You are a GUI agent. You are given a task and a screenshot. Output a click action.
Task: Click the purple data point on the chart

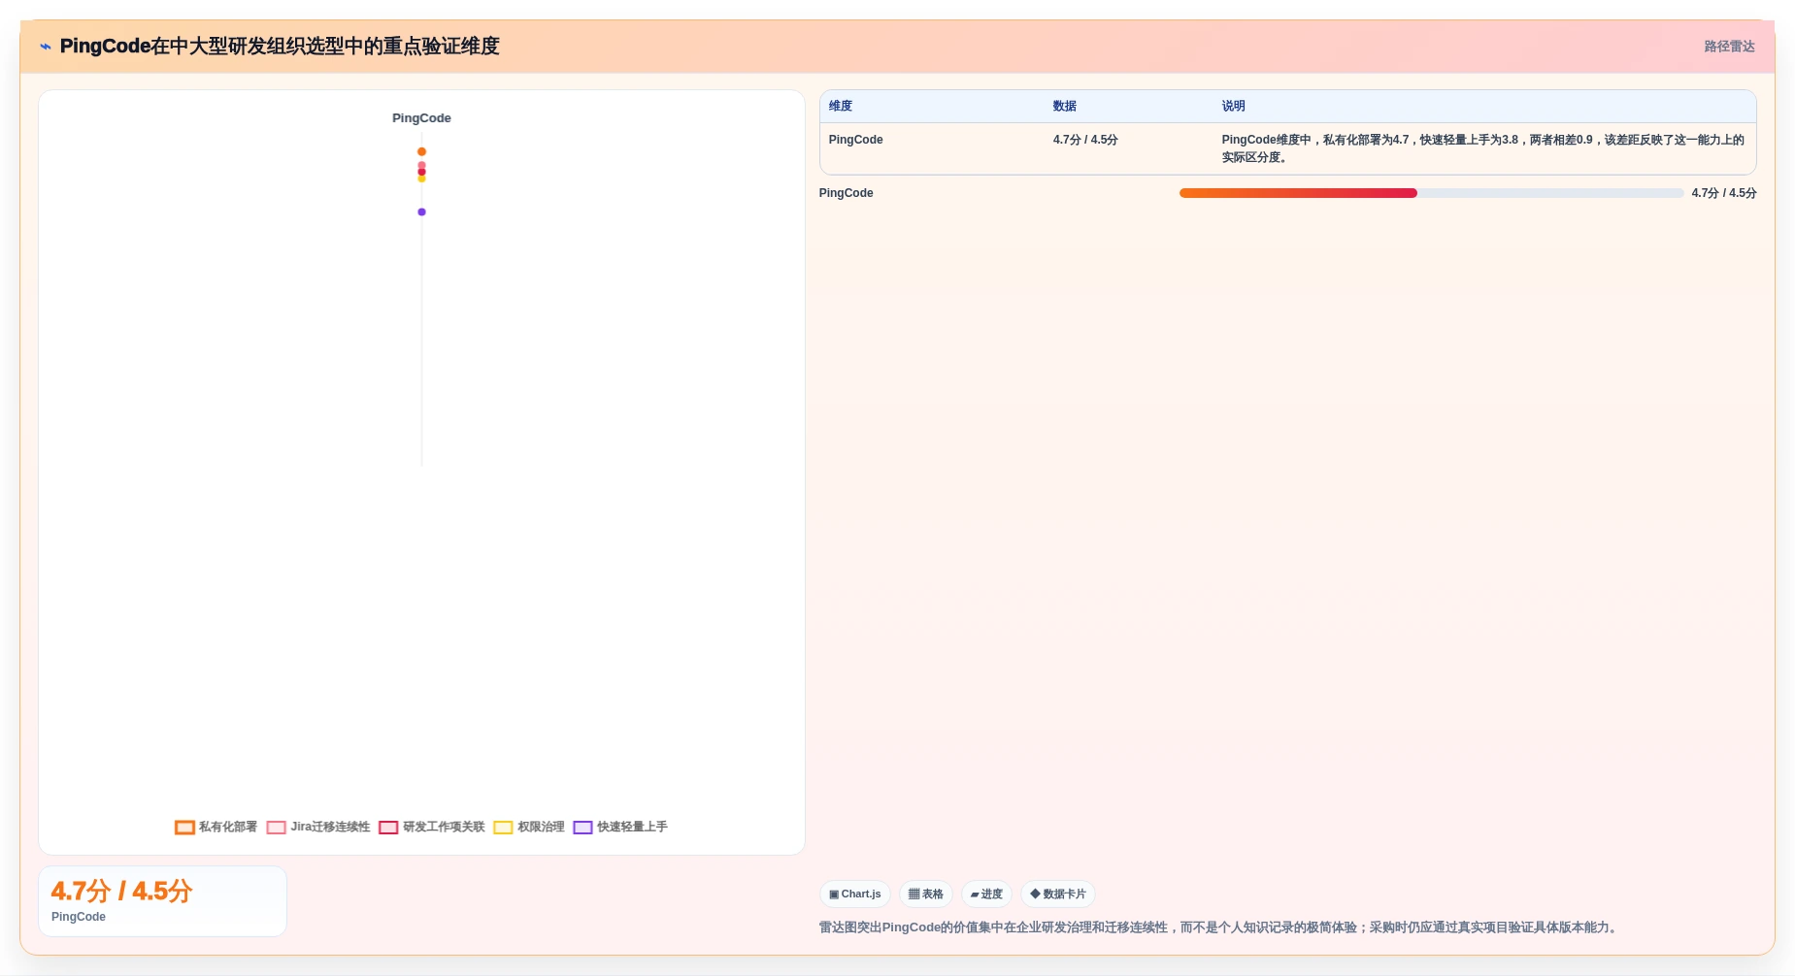(421, 211)
